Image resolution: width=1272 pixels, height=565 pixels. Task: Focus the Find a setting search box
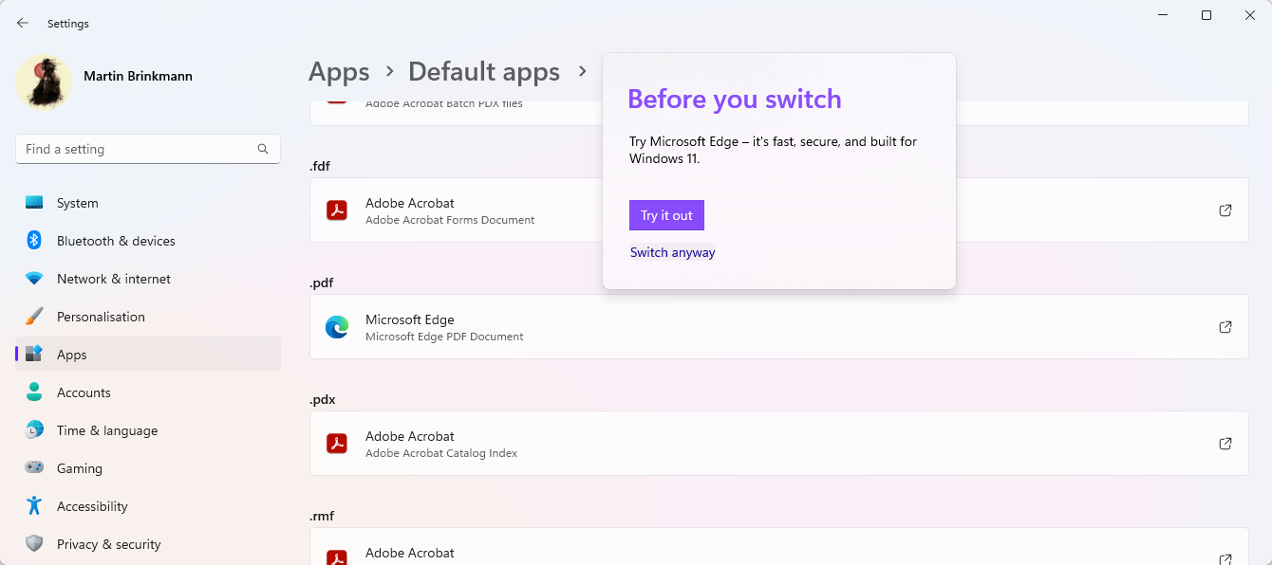click(138, 149)
